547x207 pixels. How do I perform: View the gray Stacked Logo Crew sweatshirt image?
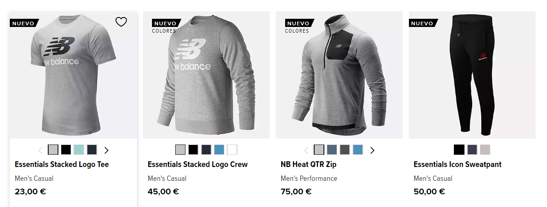(x=206, y=75)
